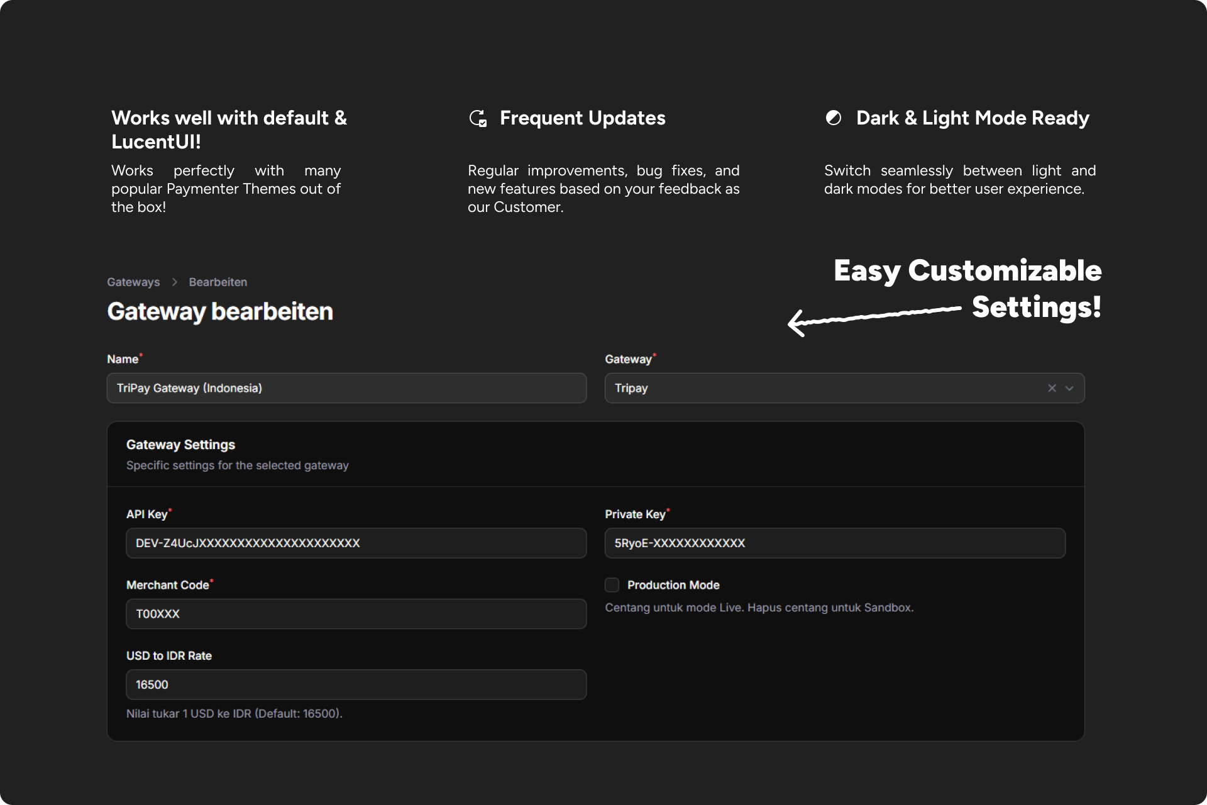The height and width of the screenshot is (805, 1207).
Task: Select the Merchant Code field
Action: coord(356,614)
